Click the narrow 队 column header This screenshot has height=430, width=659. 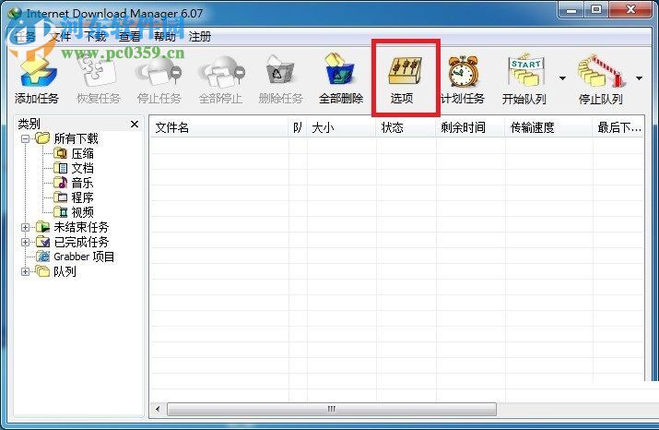pos(298,127)
